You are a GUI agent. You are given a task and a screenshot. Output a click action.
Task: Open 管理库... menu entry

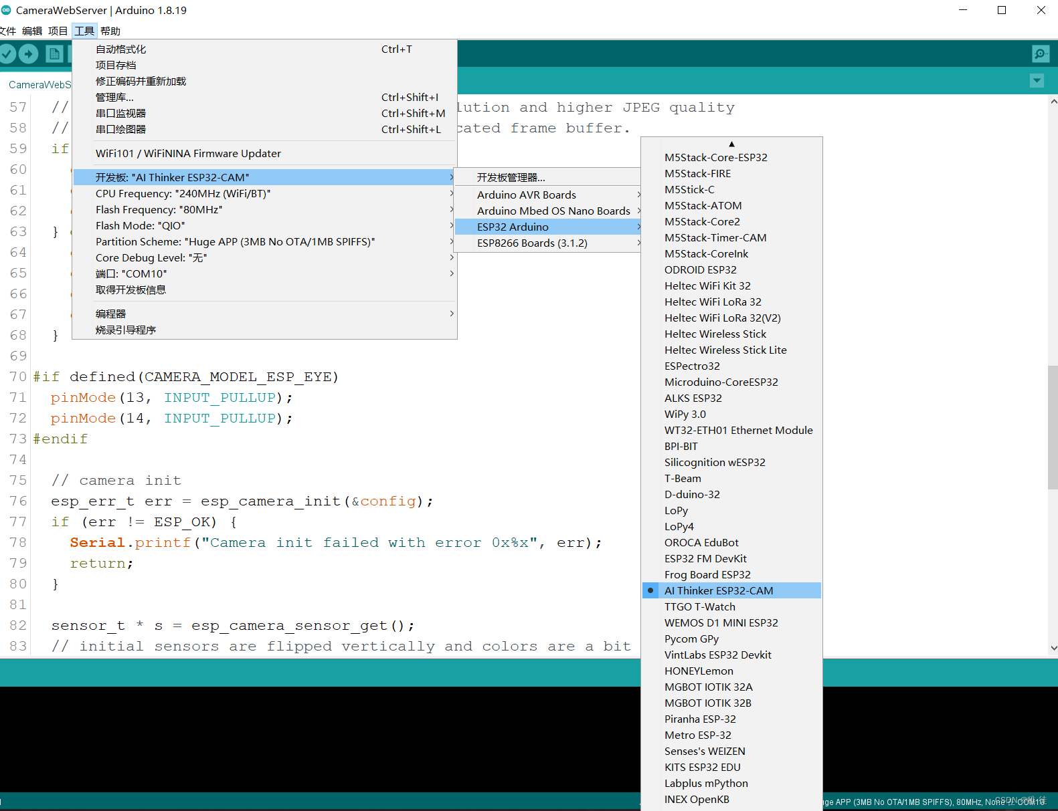tap(264, 97)
